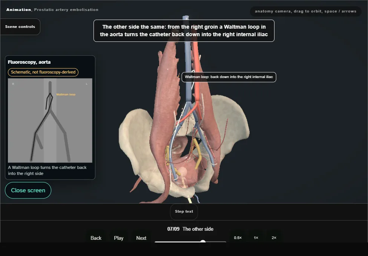Set playback speed to 0.5×
Viewport: 368px width, 256px height.
238,238
